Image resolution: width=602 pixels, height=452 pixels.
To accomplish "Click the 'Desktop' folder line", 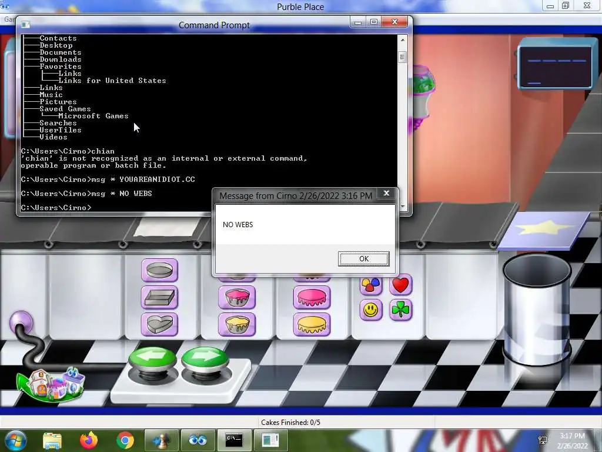I will coord(56,45).
